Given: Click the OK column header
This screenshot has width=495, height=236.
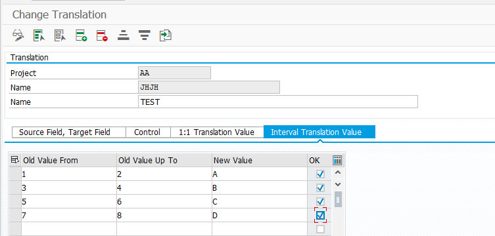Looking at the screenshot, I should [x=319, y=161].
